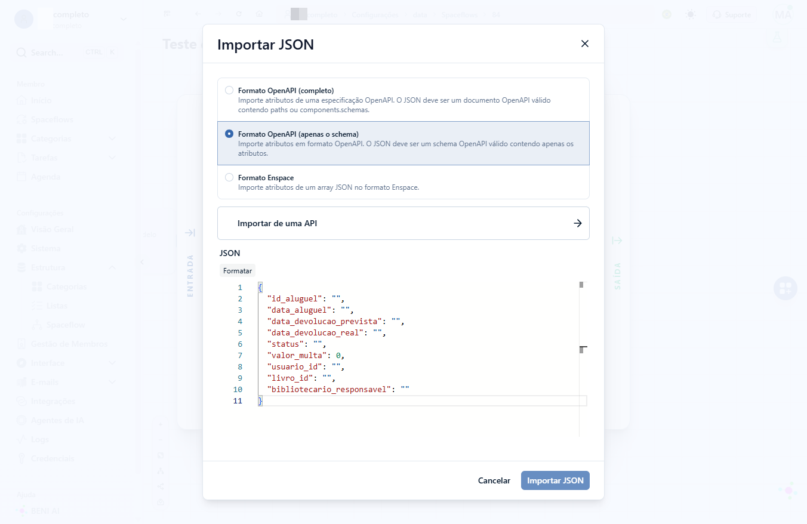Open the Listas icon under Estrutura
The image size is (807, 524).
37,306
